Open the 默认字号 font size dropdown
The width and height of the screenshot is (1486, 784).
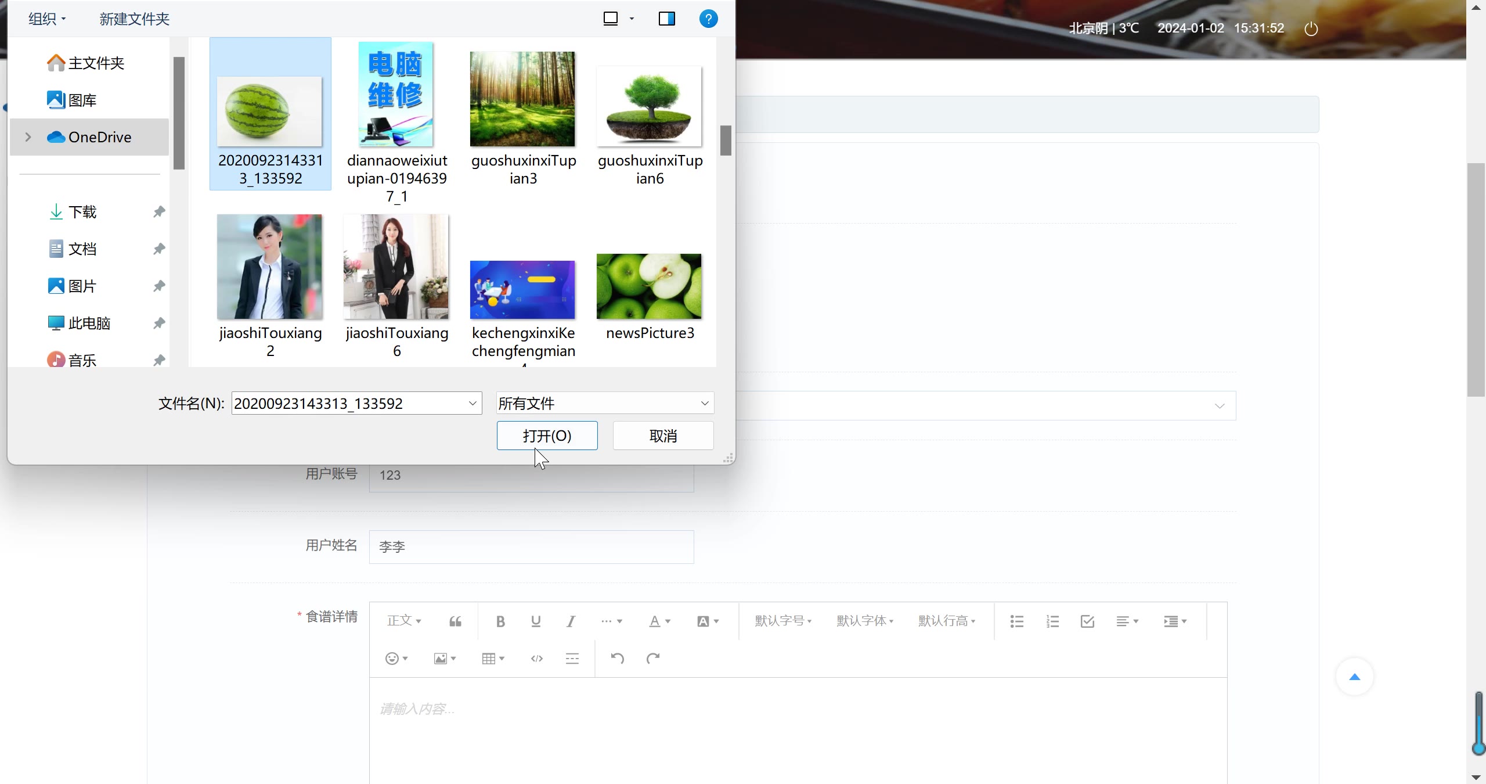(x=782, y=621)
